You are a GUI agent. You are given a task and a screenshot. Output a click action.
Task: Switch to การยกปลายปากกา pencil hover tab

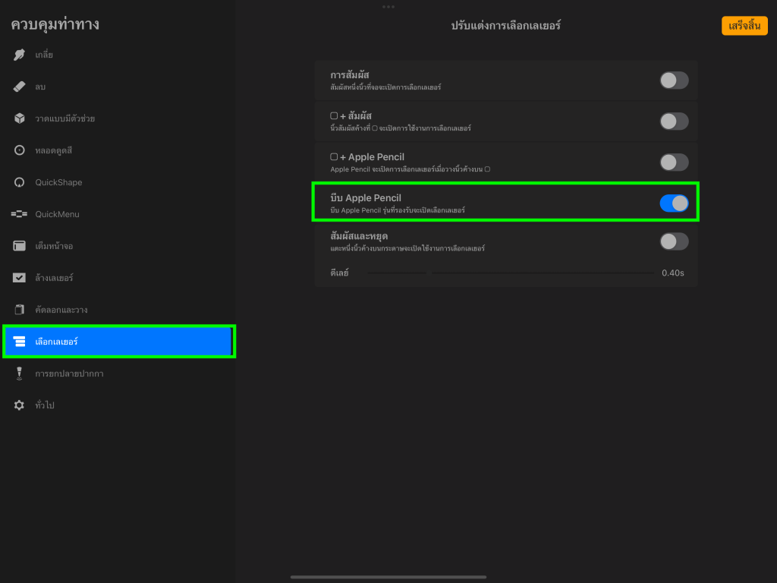pos(68,373)
